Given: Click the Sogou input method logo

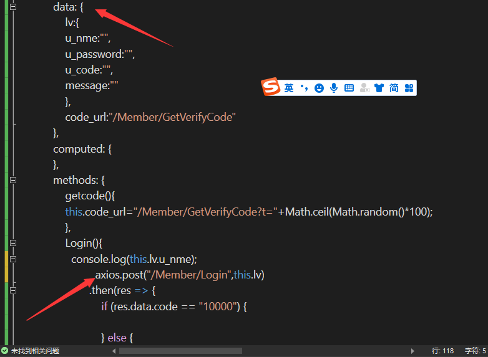Looking at the screenshot, I should pyautogui.click(x=271, y=88).
